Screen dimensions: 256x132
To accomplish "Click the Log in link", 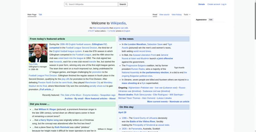I will [224, 4].
